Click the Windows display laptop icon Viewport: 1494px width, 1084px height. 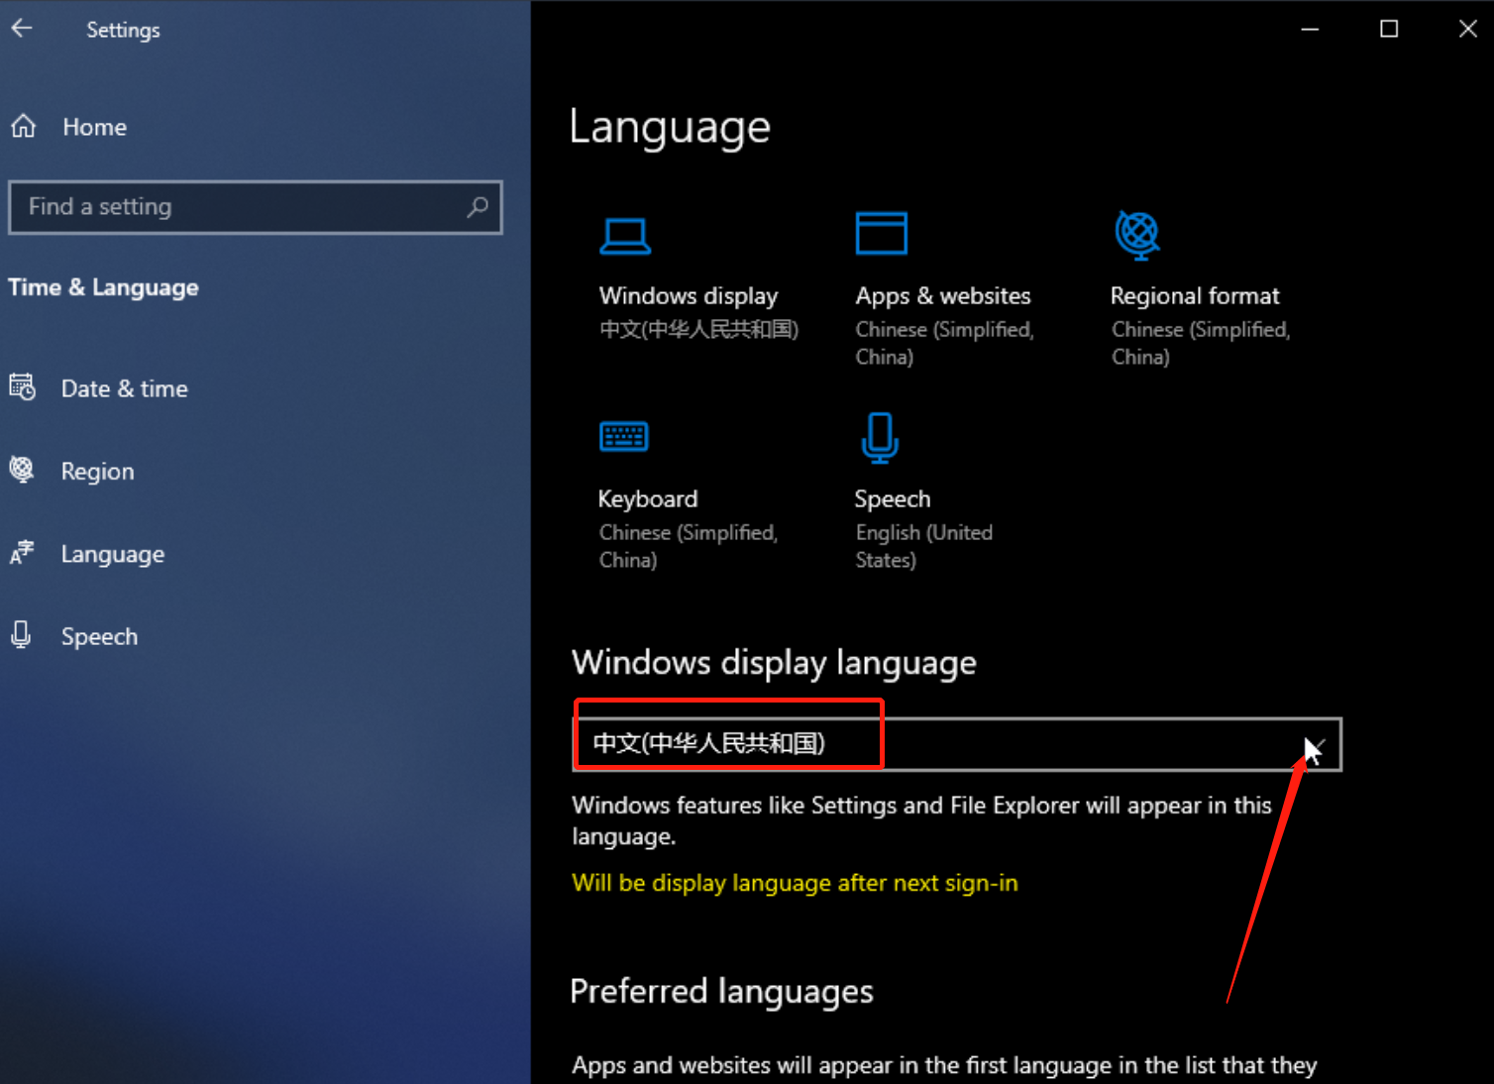pos(625,236)
